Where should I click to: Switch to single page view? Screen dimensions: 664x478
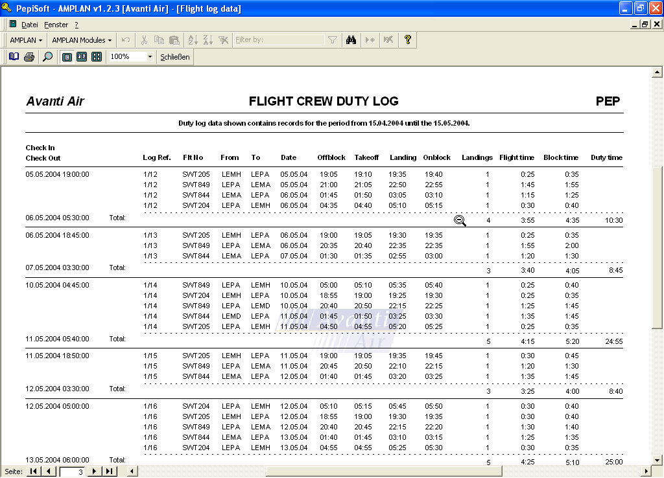click(x=67, y=57)
